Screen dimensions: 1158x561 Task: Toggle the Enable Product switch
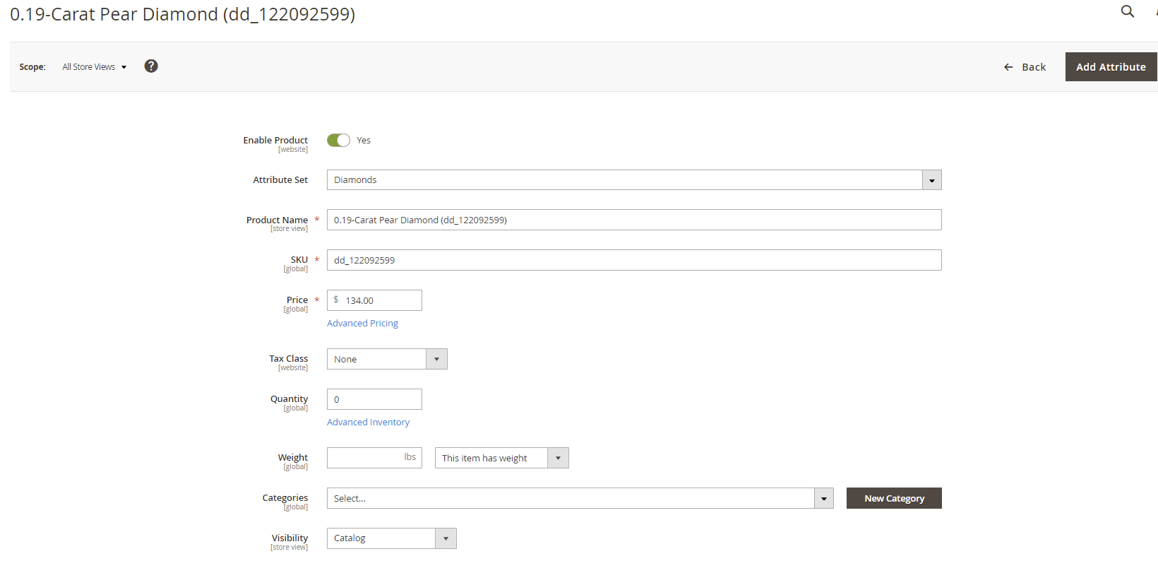[x=338, y=141]
